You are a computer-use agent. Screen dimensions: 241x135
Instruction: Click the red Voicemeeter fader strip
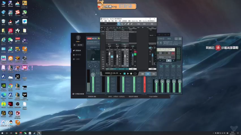tap(145, 84)
